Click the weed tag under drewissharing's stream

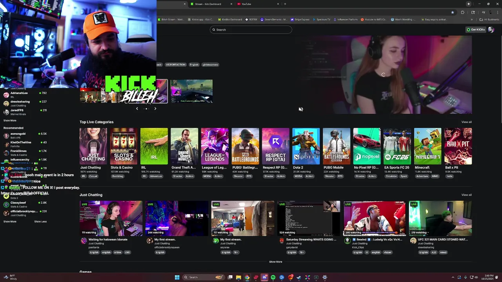click(443, 253)
